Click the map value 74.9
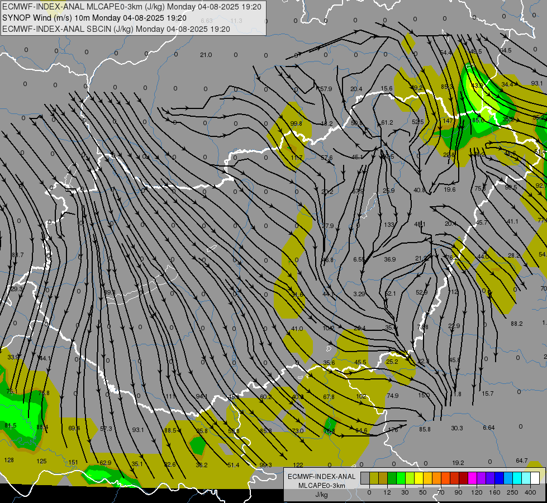The image size is (547, 503). (x=392, y=396)
